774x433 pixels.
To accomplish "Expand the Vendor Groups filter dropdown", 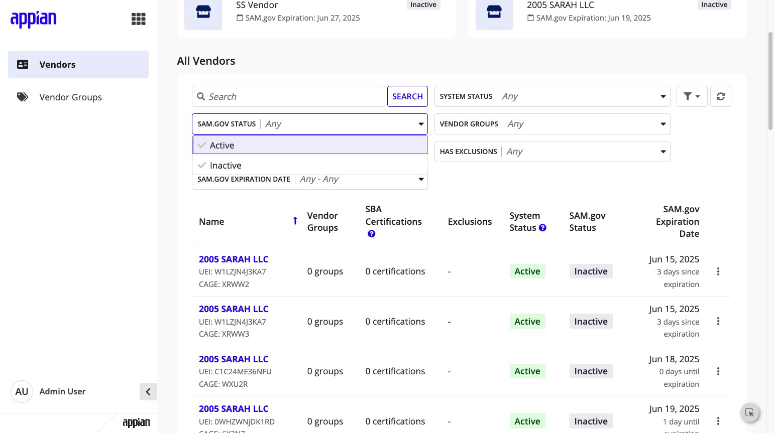I will (x=552, y=124).
